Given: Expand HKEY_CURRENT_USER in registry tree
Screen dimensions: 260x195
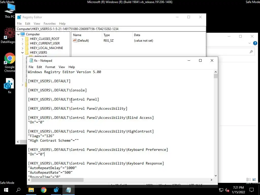Looking at the screenshot, I should click(x=22, y=43).
